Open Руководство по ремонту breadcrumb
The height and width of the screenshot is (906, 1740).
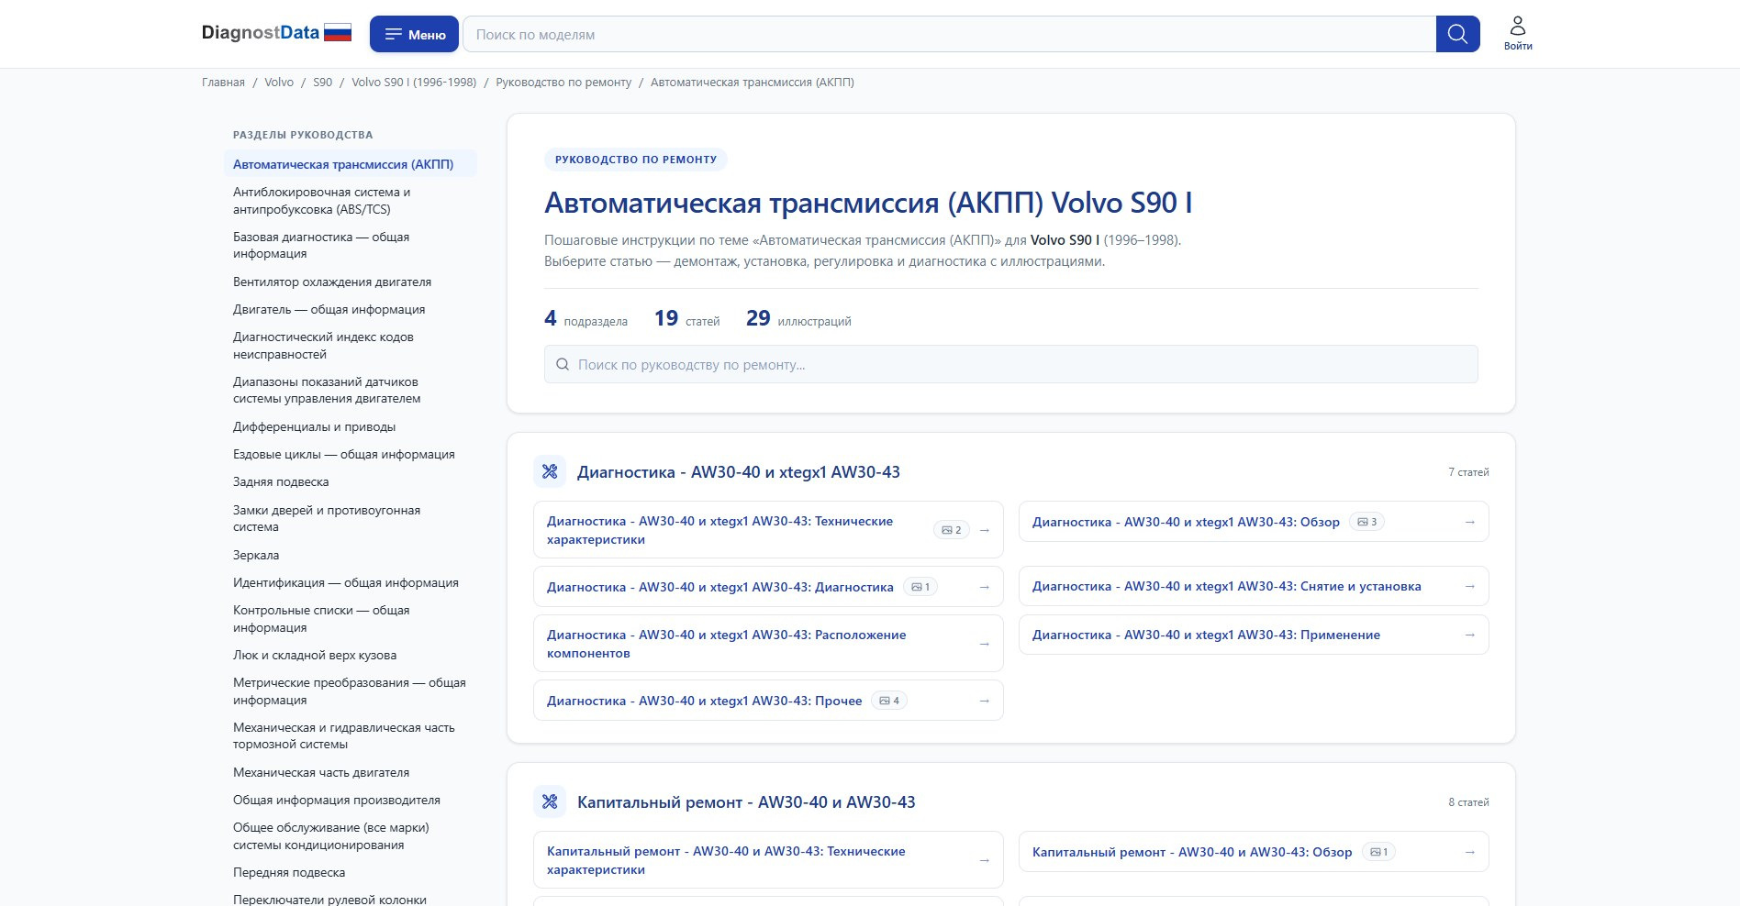tap(563, 83)
